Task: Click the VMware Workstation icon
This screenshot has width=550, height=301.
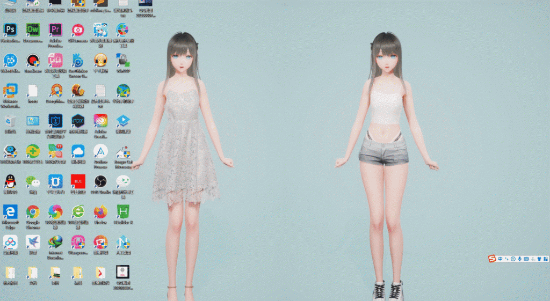Action: point(10,91)
